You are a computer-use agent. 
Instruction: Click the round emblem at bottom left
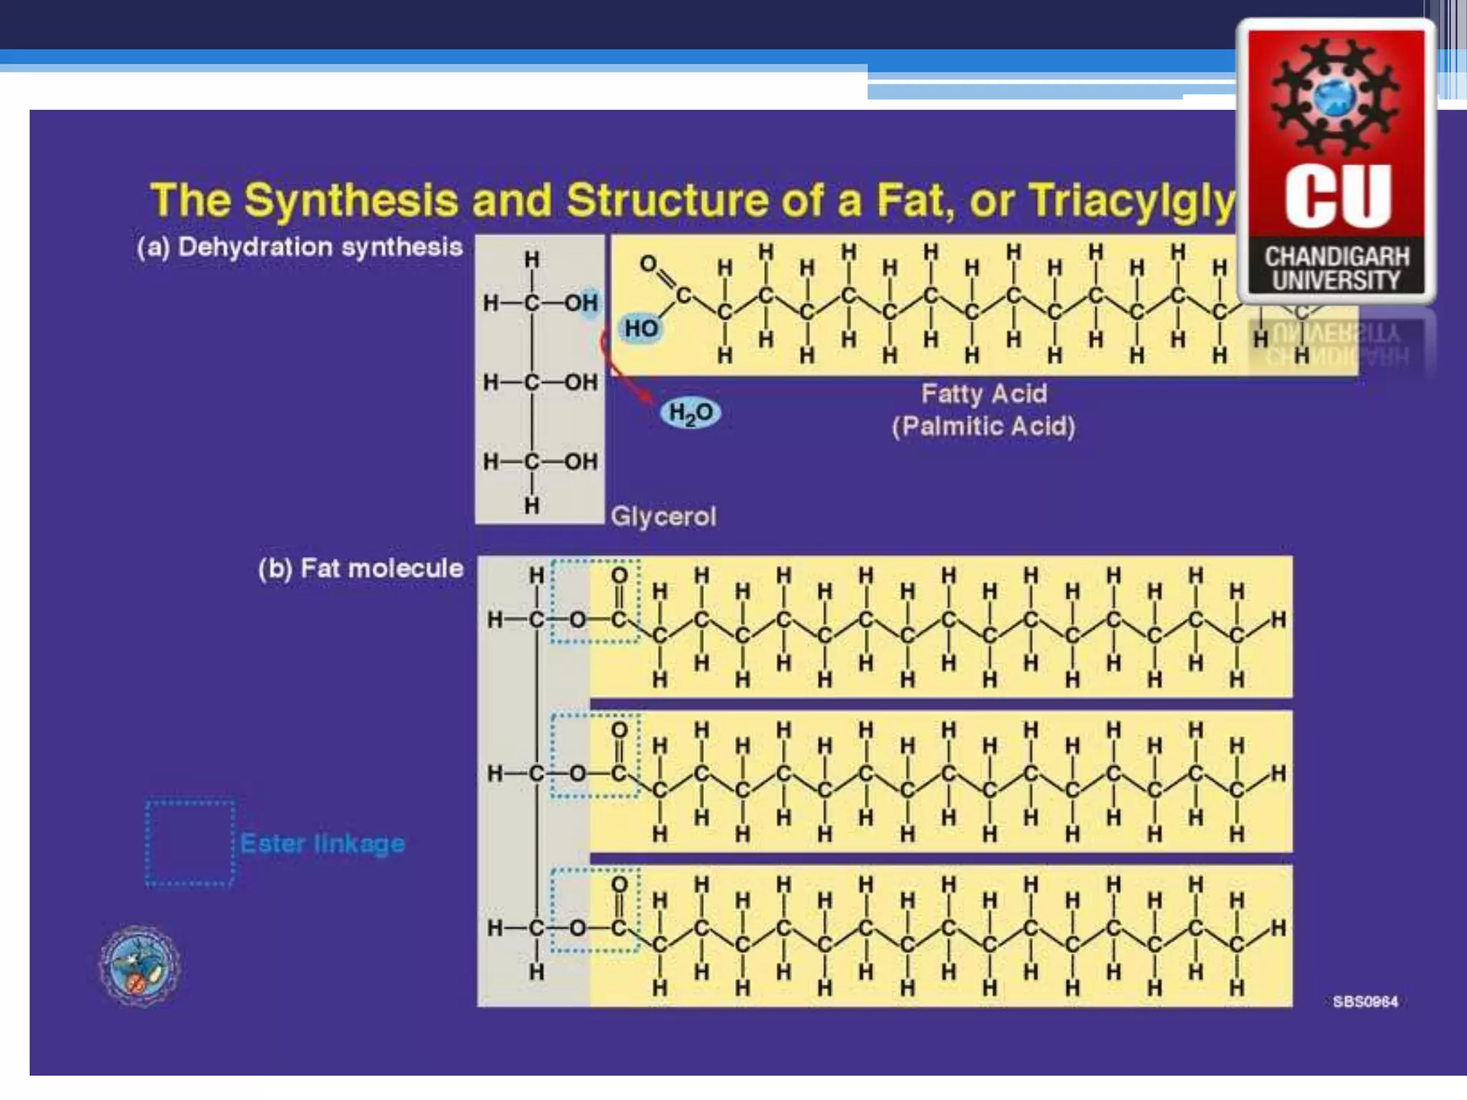[140, 965]
